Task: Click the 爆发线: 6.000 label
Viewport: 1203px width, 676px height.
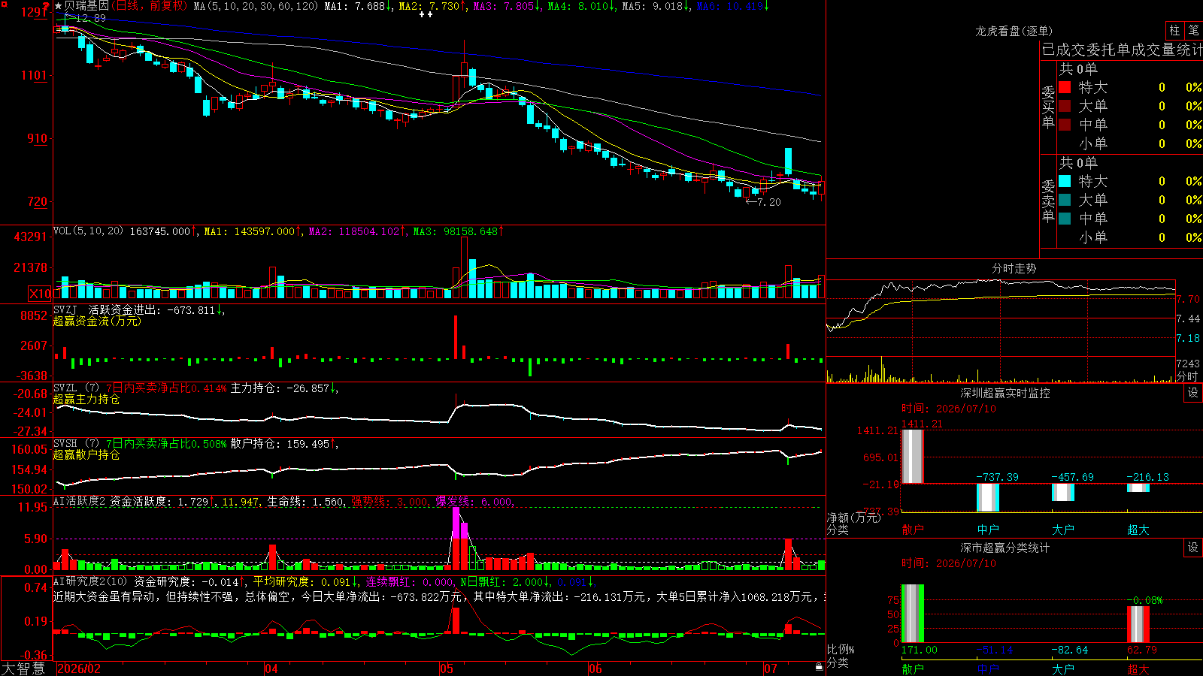Action: pos(474,502)
